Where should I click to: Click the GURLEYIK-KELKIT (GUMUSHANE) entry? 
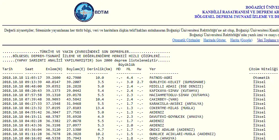point(177,82)
